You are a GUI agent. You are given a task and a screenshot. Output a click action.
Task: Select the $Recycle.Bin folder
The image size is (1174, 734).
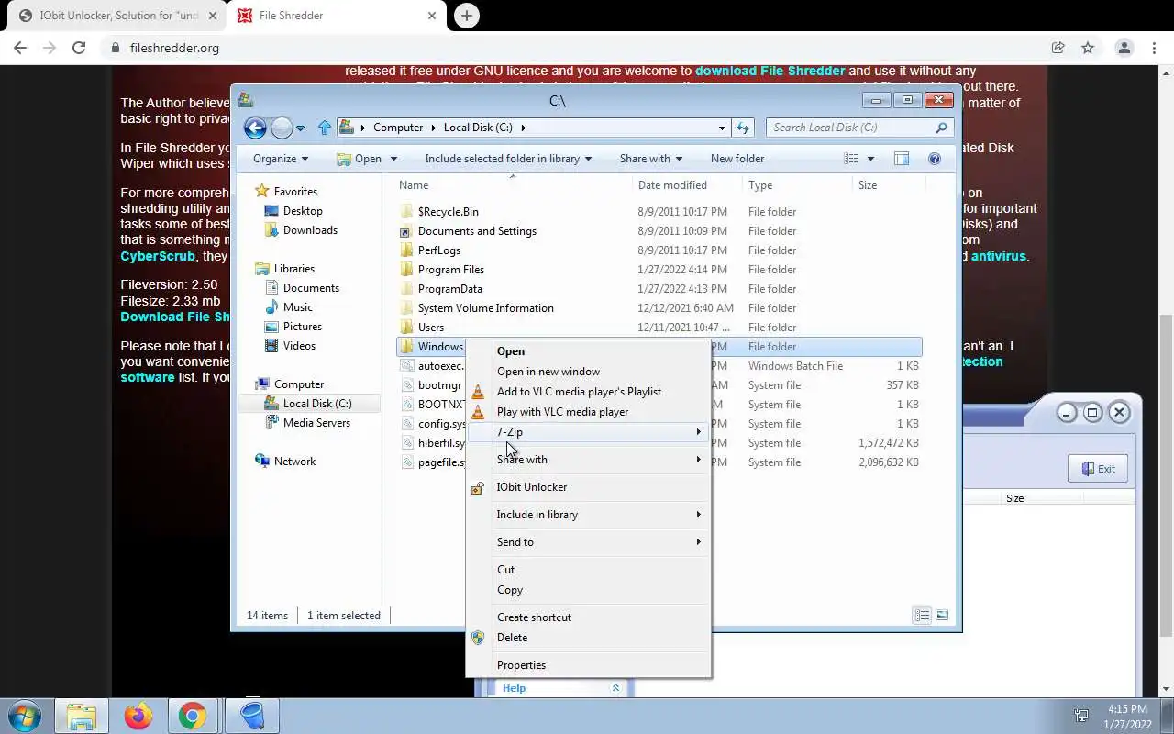(x=449, y=212)
